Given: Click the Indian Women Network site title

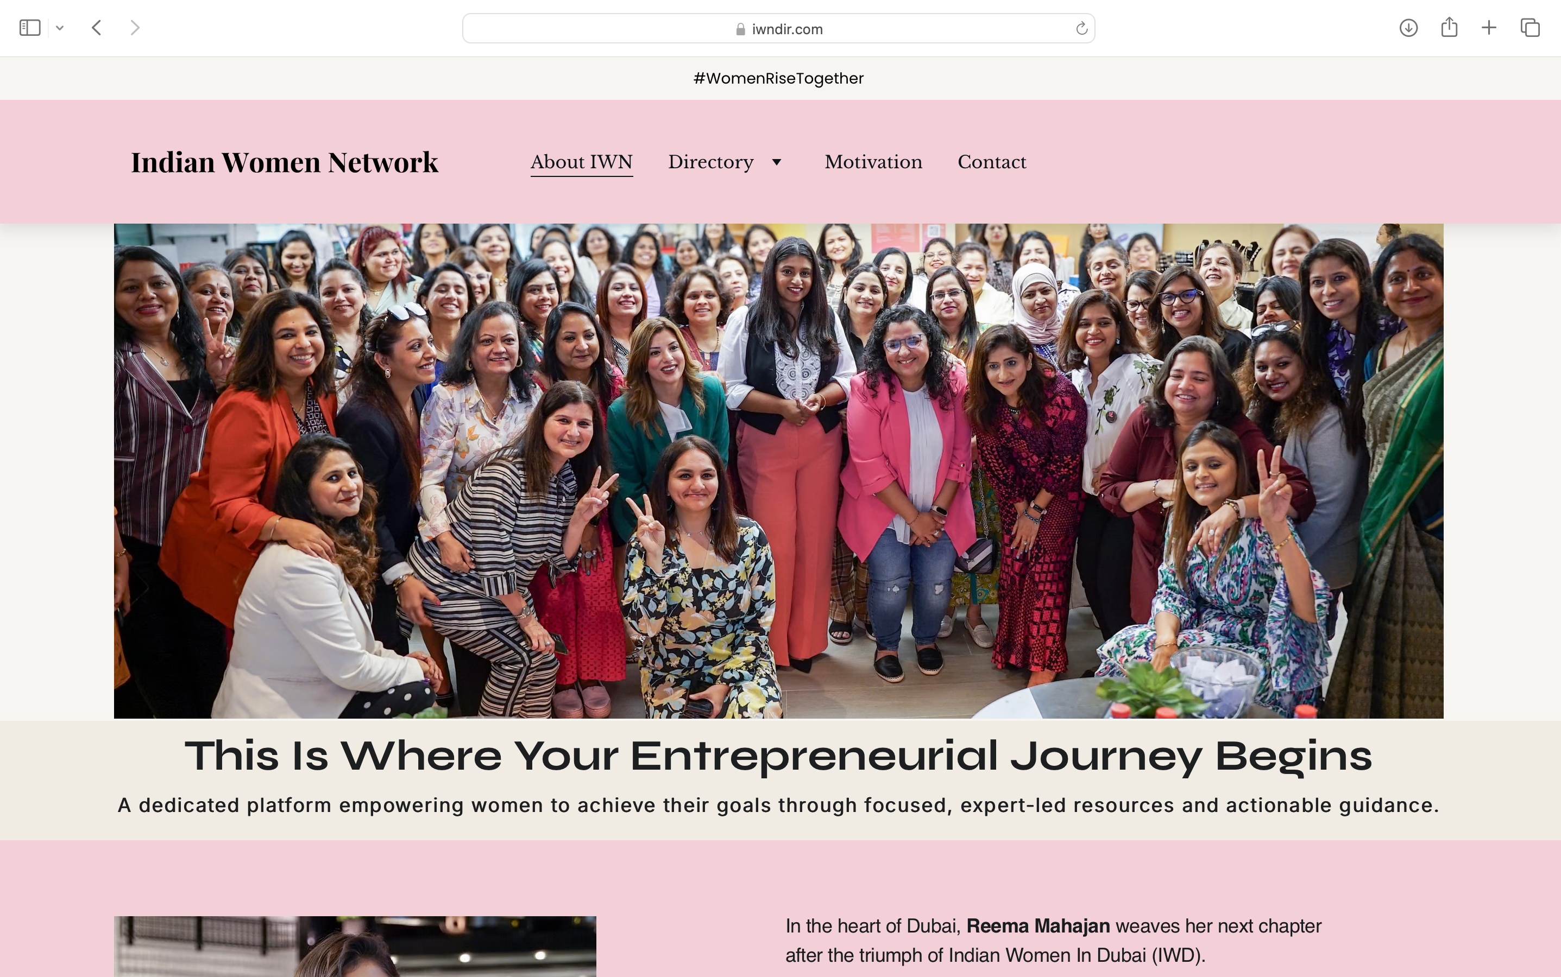Looking at the screenshot, I should point(285,162).
